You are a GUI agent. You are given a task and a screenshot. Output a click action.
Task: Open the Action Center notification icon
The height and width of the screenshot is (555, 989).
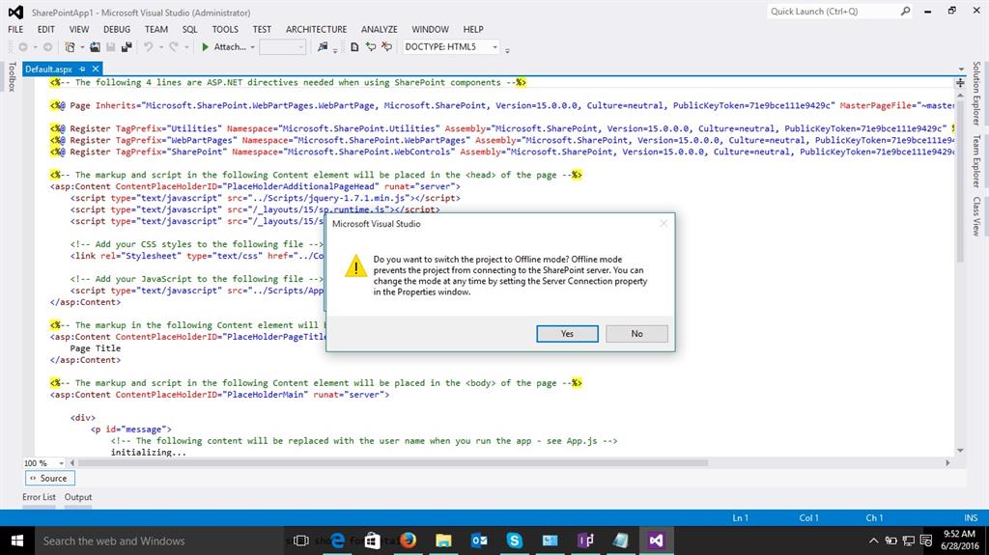[x=926, y=541]
